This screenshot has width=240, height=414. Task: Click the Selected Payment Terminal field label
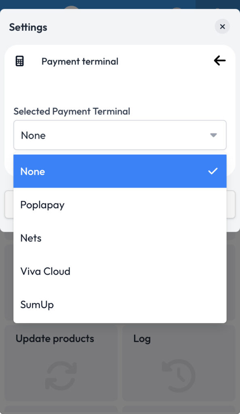[x=72, y=111]
